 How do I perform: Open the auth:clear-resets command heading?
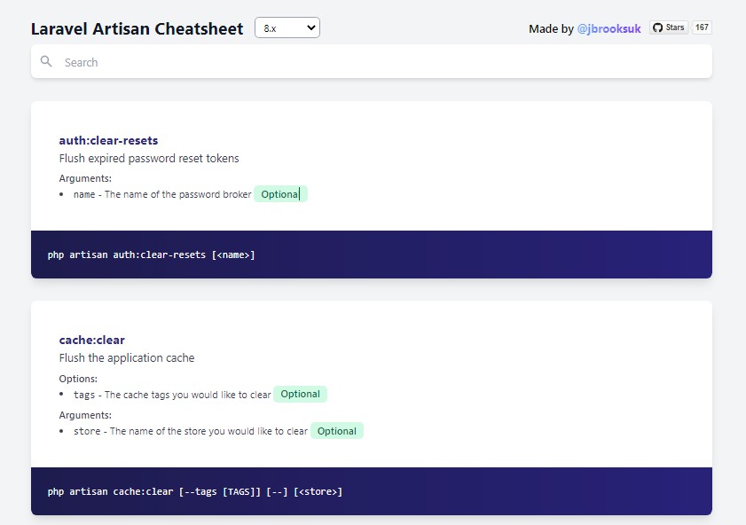click(x=108, y=140)
